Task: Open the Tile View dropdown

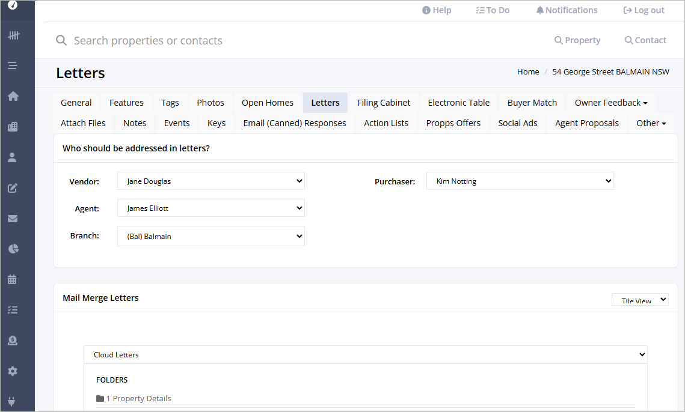Action: [639, 300]
